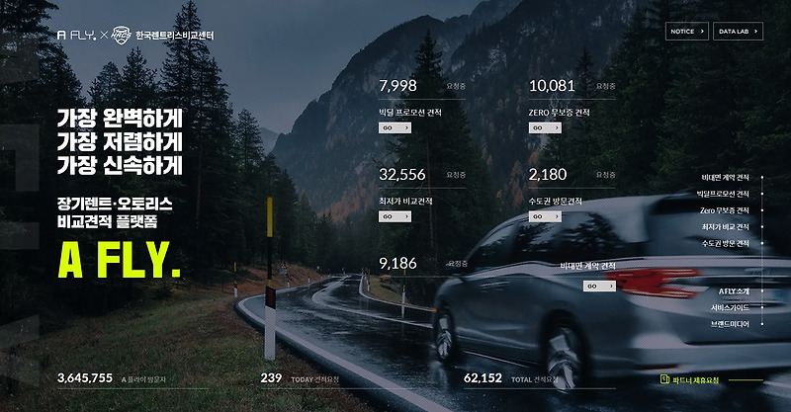This screenshot has width=791, height=412.
Task: Select 수도권 방문 견적 in side menu
Action: pos(725,243)
